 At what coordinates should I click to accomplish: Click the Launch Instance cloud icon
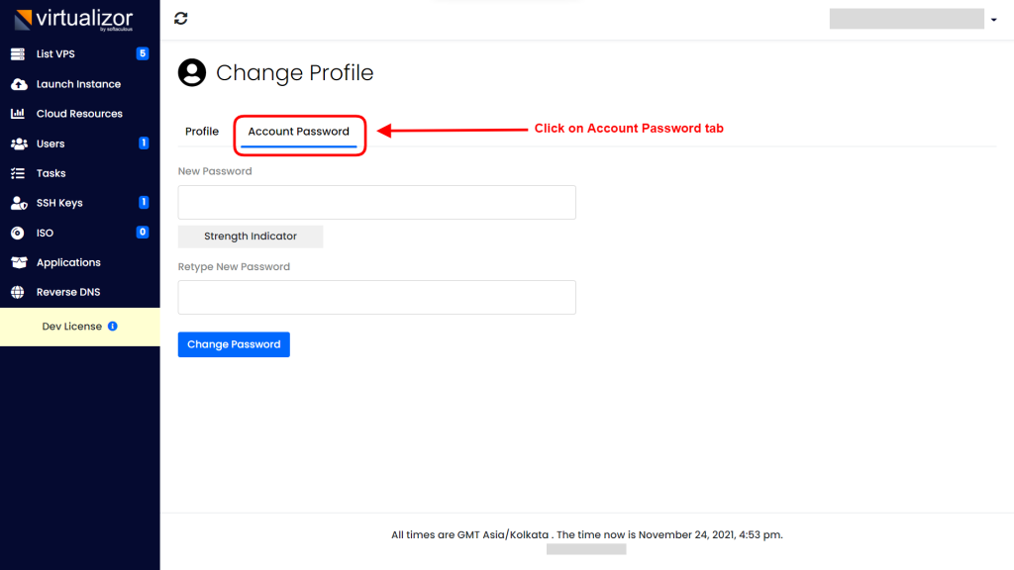(19, 84)
